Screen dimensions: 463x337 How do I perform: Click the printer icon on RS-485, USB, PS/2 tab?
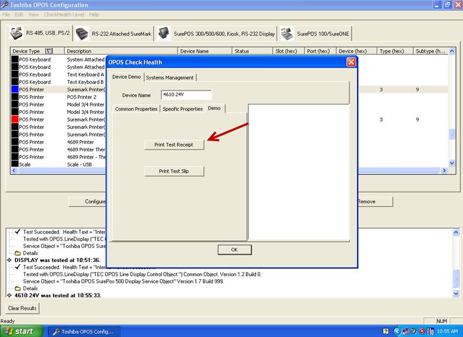(x=17, y=33)
